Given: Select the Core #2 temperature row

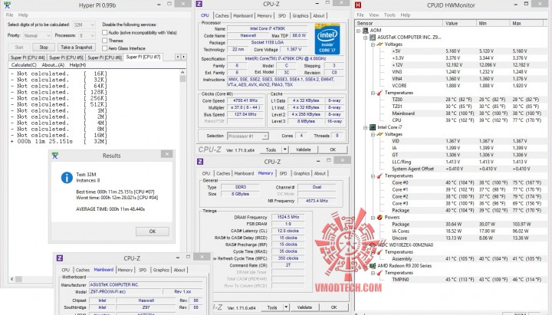Looking at the screenshot, I should 466,196.
